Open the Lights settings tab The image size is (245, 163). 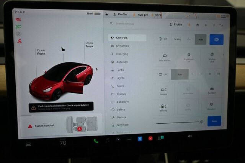118,78
